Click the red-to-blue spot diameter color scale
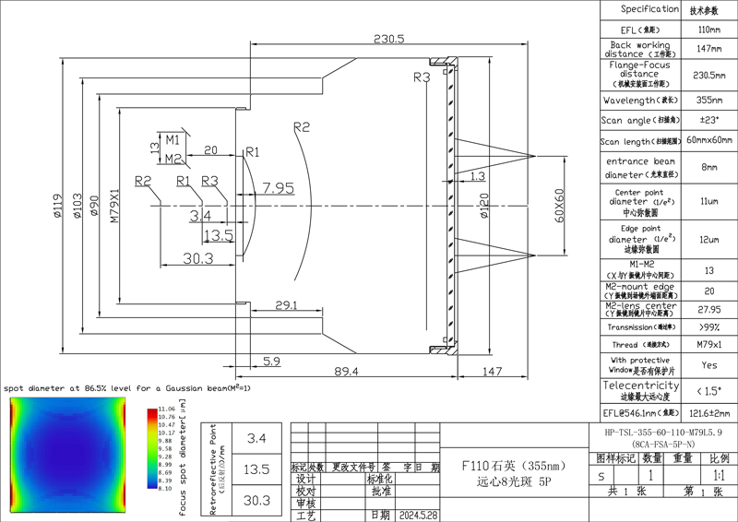This screenshot has width=738, height=522. click(x=151, y=451)
